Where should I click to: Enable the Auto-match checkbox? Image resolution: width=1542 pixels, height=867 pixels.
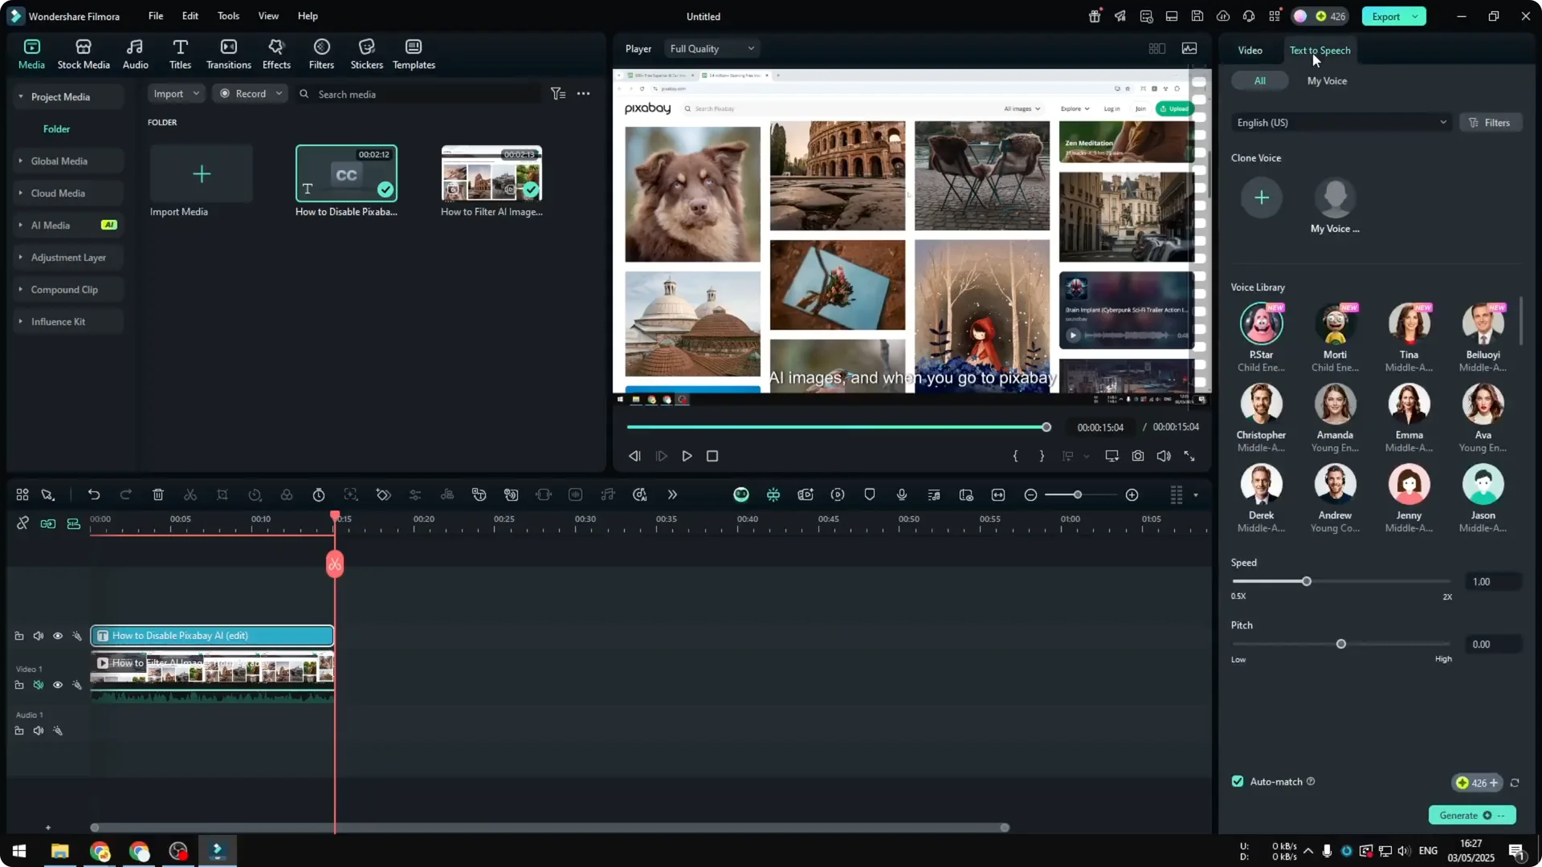1237,781
